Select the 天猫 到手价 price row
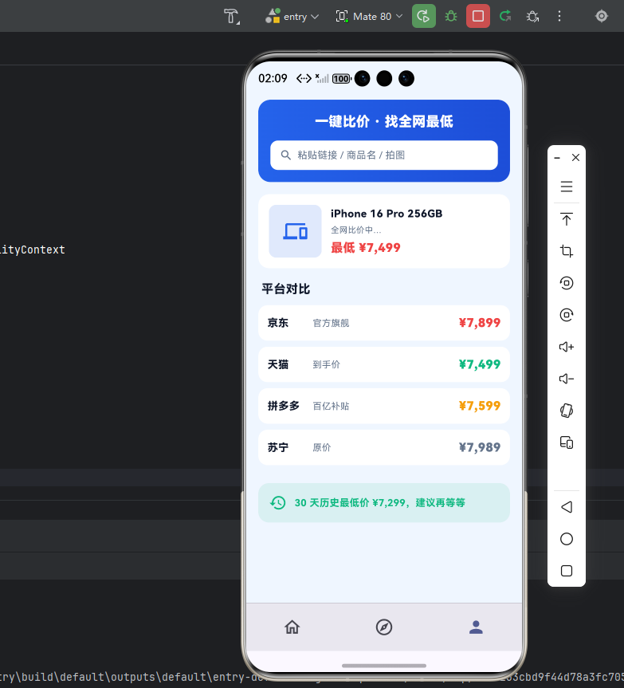Image resolution: width=624 pixels, height=688 pixels. coord(383,364)
